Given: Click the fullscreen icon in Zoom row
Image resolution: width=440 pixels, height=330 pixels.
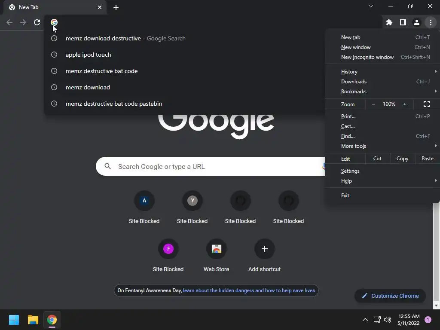Looking at the screenshot, I should (427, 104).
